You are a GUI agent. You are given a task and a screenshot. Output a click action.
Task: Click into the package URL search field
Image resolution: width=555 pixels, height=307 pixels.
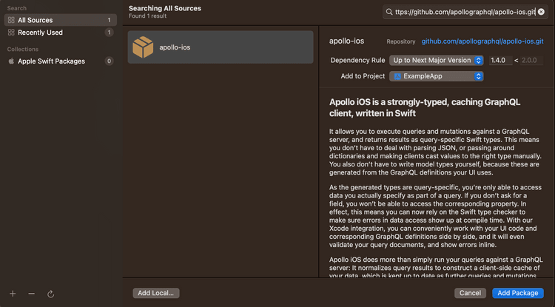coord(465,12)
